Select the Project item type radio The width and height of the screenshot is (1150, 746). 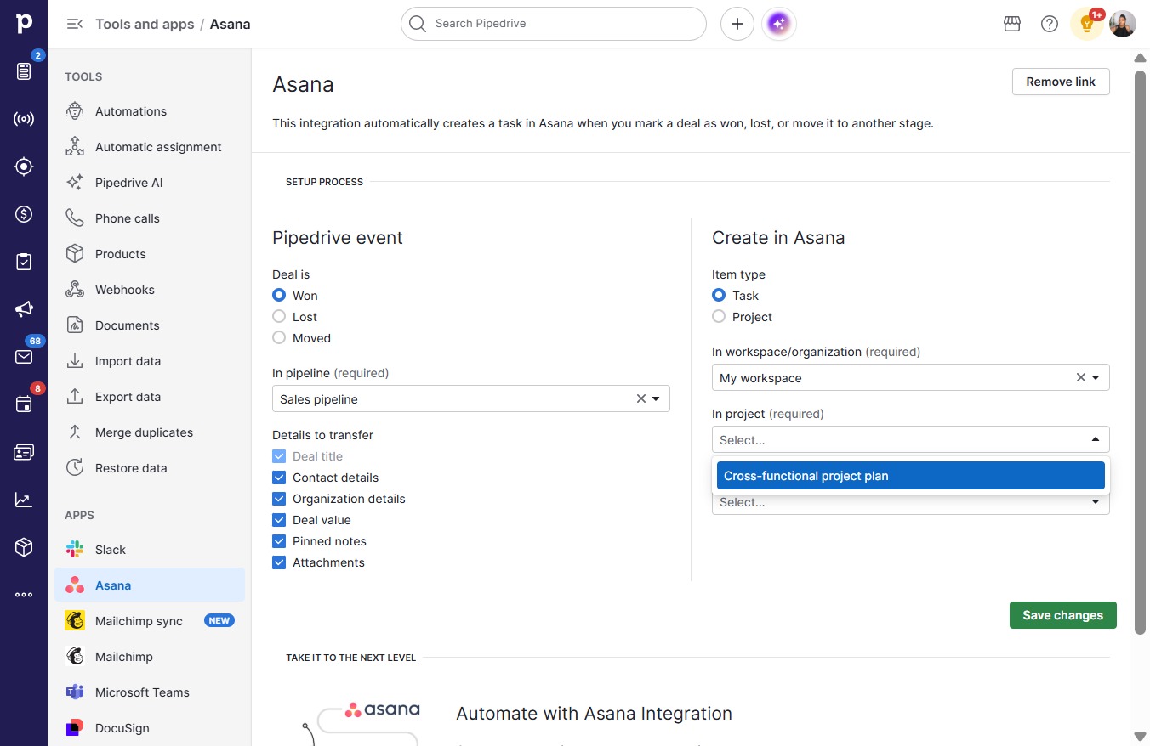coord(719,317)
